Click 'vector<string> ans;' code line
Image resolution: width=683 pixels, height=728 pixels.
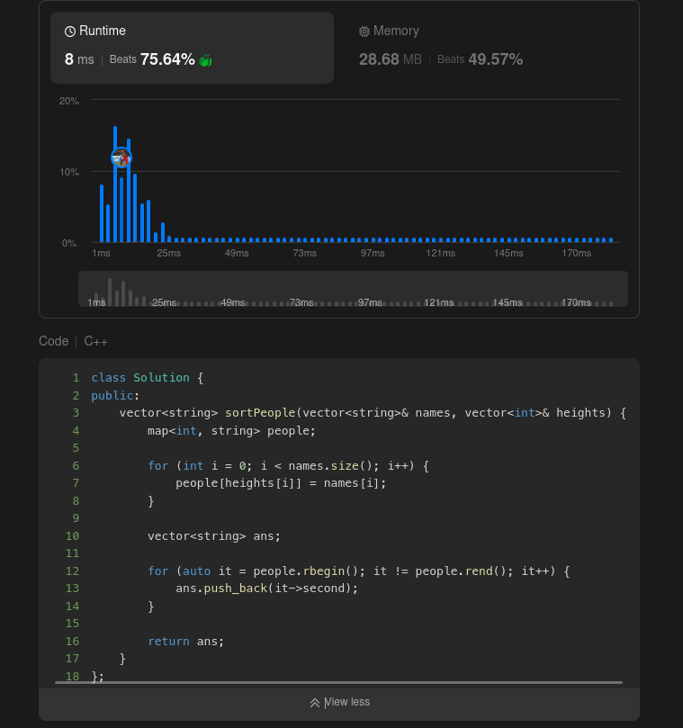[x=214, y=535]
